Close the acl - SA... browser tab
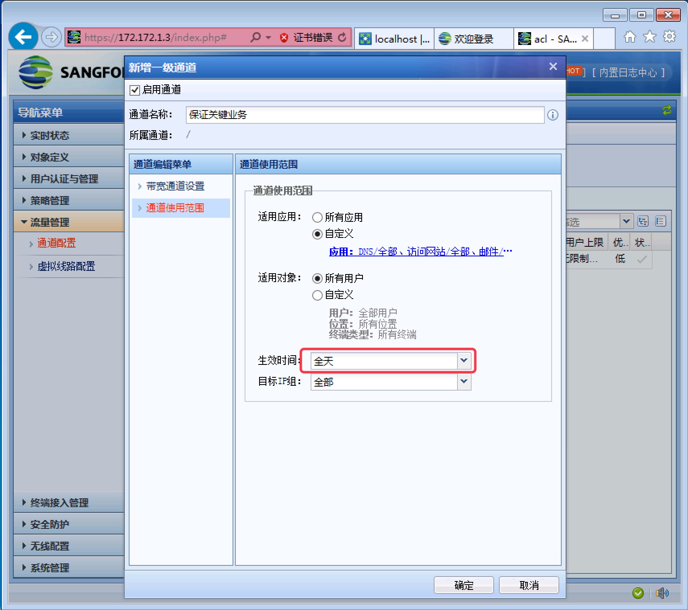The image size is (688, 610). [x=585, y=39]
